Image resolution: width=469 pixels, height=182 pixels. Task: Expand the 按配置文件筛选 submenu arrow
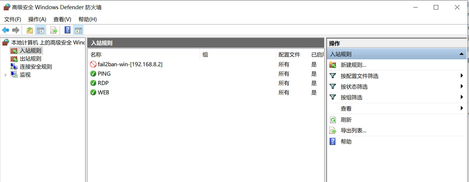point(462,76)
